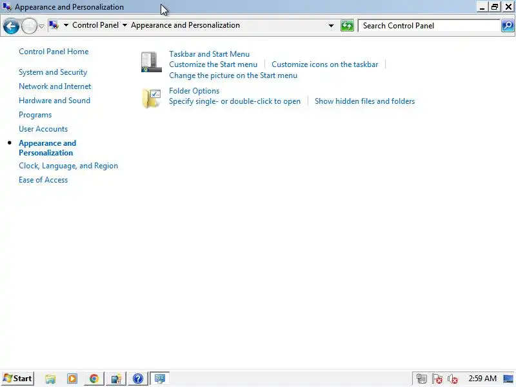This screenshot has width=516, height=387.
Task: Open Control Panel Home link
Action: [x=54, y=52]
